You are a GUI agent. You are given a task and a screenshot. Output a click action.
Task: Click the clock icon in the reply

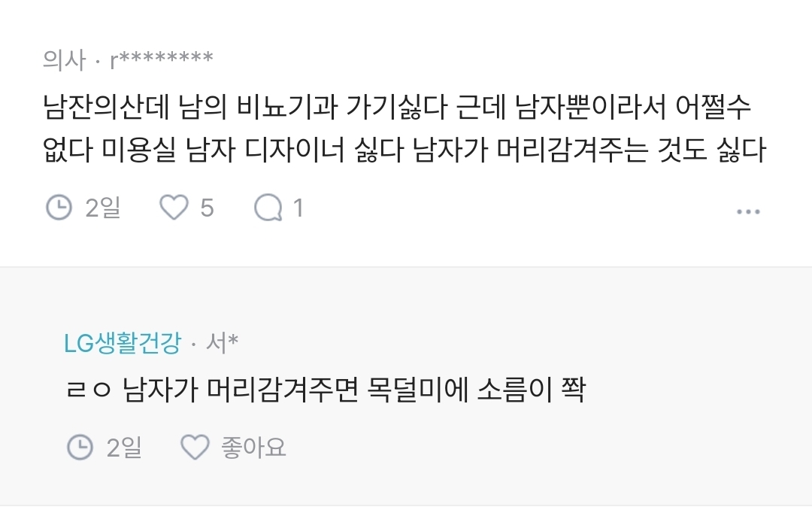pyautogui.click(x=80, y=448)
